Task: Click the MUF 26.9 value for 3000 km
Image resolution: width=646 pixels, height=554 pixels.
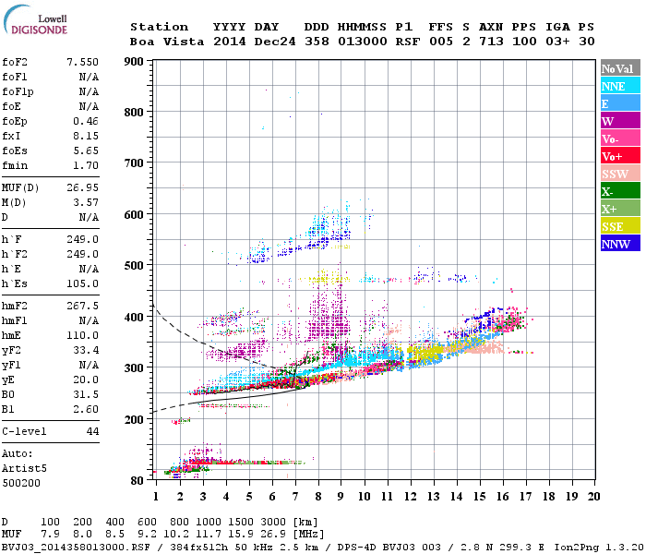Action: point(273,535)
